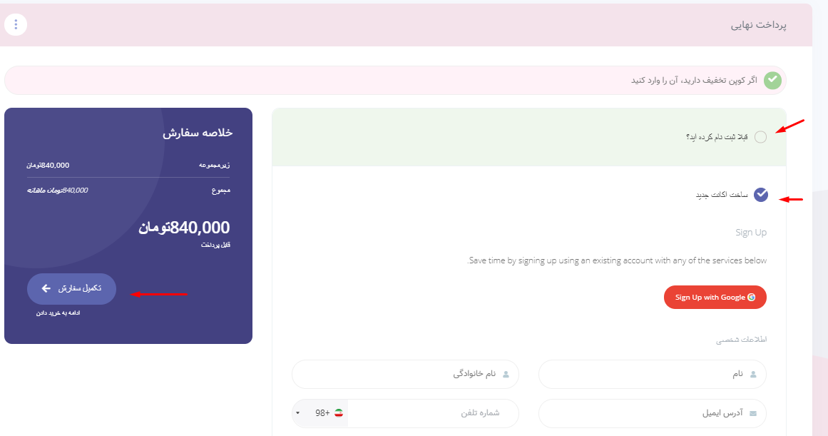Click the arrow icon in the complete order button
The image size is (828, 436).
46,288
